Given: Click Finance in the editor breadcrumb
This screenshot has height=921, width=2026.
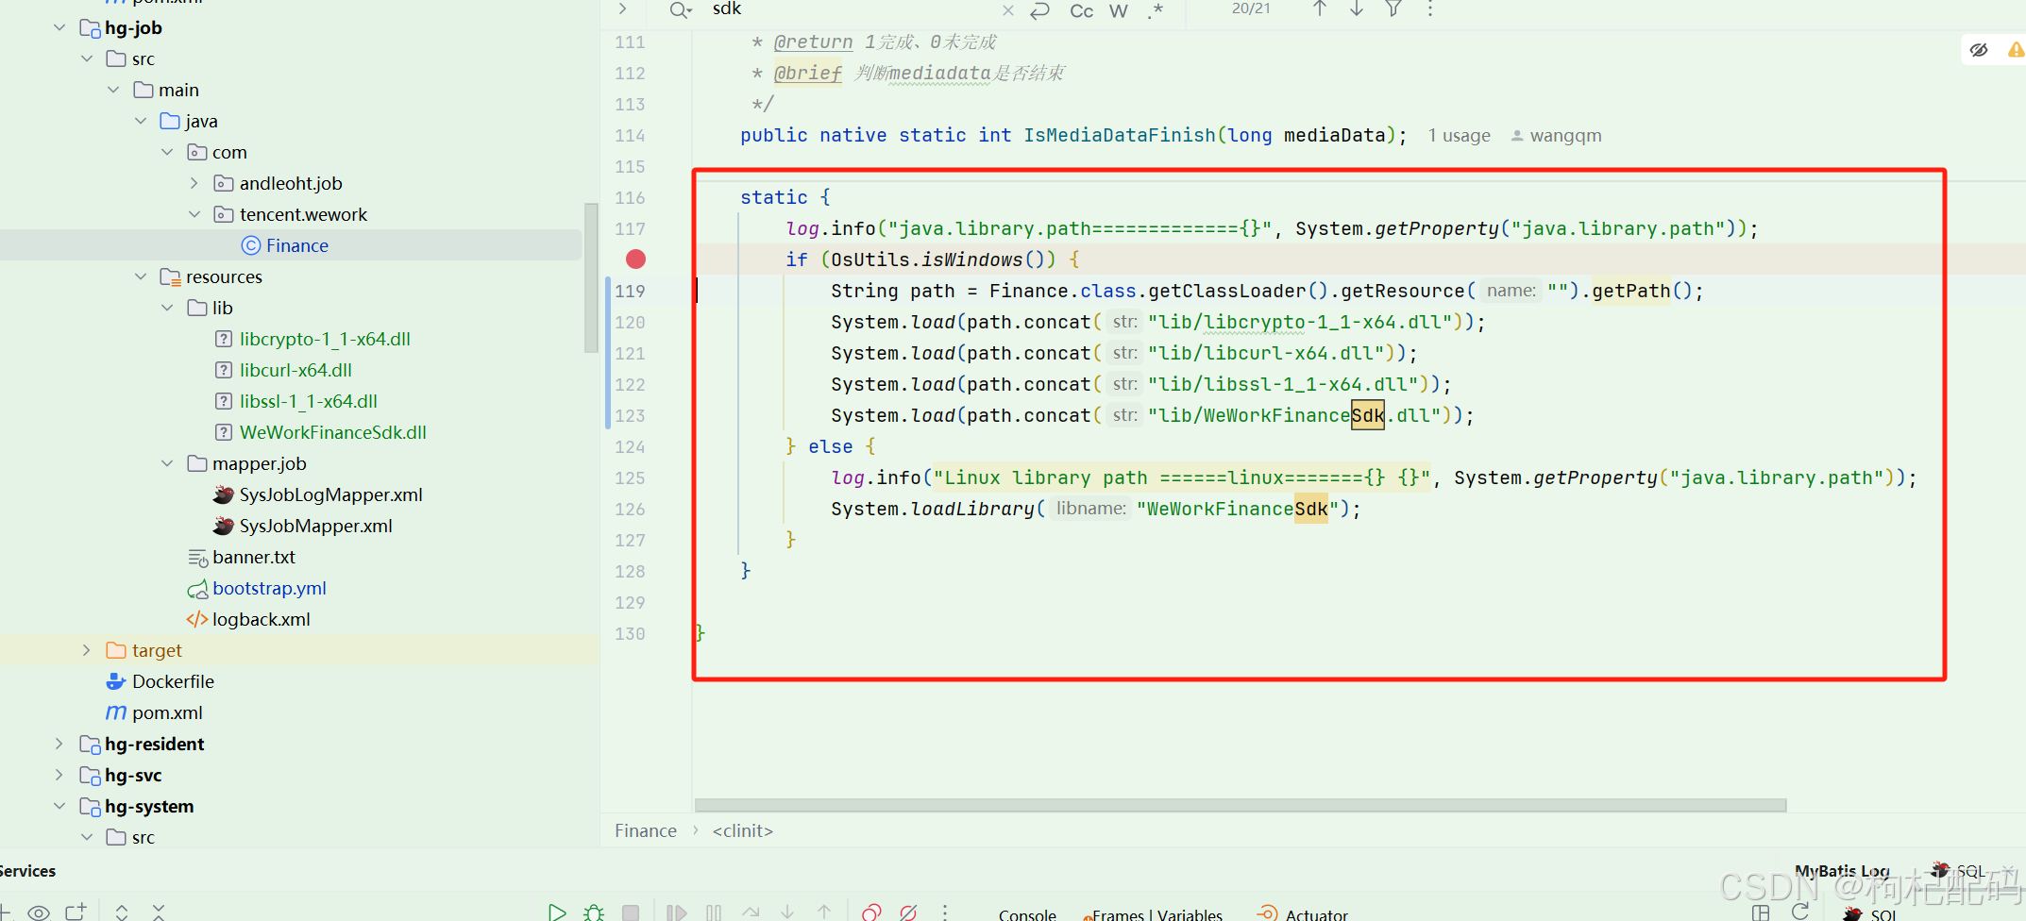Looking at the screenshot, I should 646,830.
